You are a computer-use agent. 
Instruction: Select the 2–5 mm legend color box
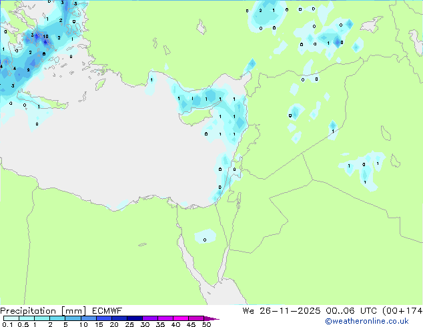pyautogui.click(x=57, y=318)
